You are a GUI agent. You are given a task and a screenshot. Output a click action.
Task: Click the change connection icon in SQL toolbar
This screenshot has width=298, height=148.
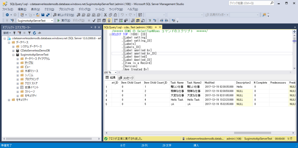pyautogui.click(x=12, y=21)
